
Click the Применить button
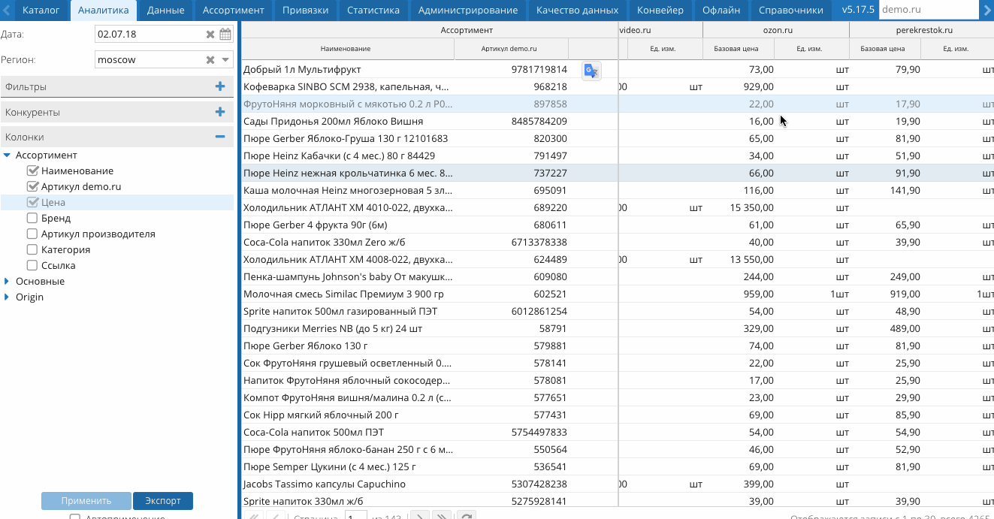[86, 501]
